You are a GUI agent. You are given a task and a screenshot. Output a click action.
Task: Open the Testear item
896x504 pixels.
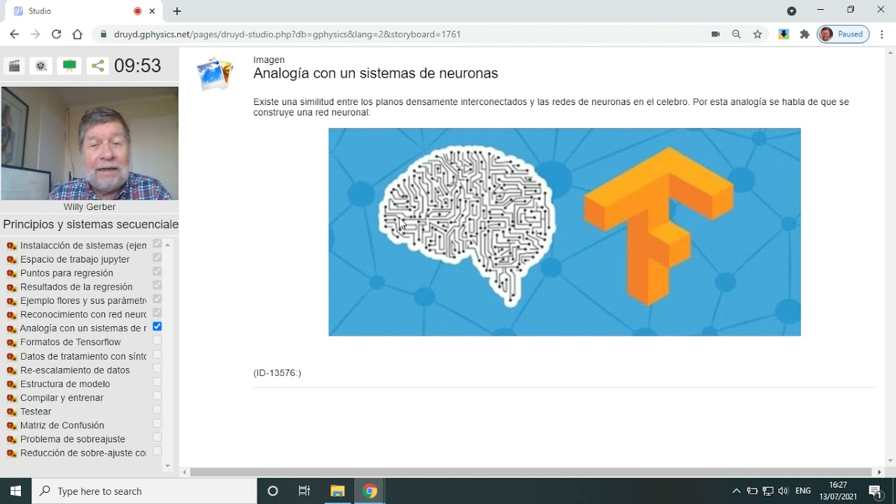(x=36, y=412)
